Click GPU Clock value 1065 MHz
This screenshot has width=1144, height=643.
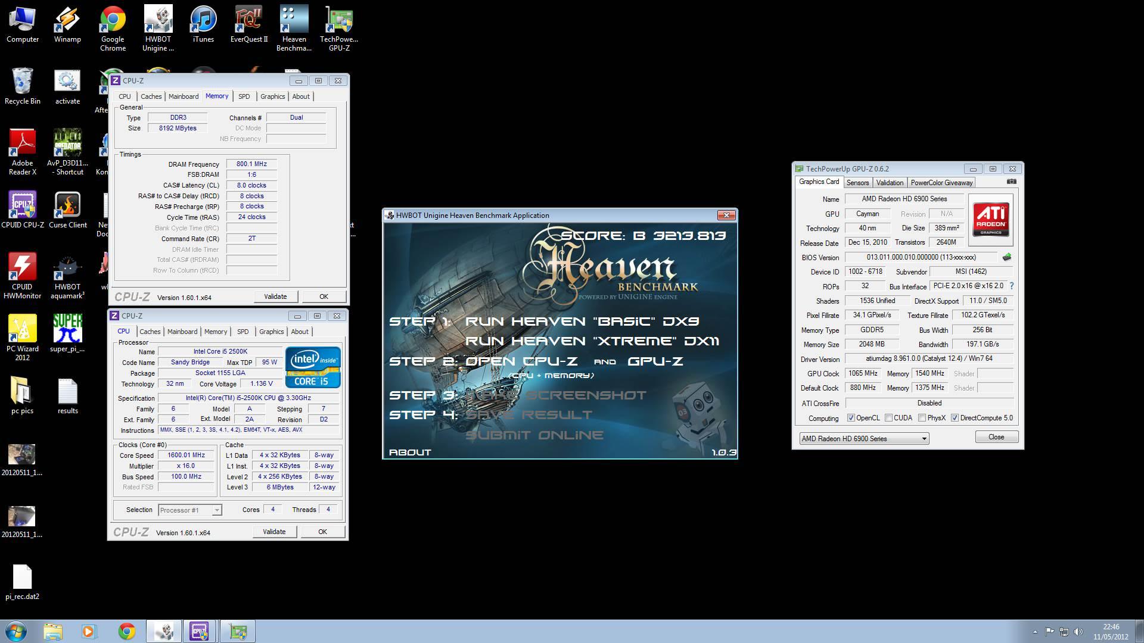click(863, 374)
